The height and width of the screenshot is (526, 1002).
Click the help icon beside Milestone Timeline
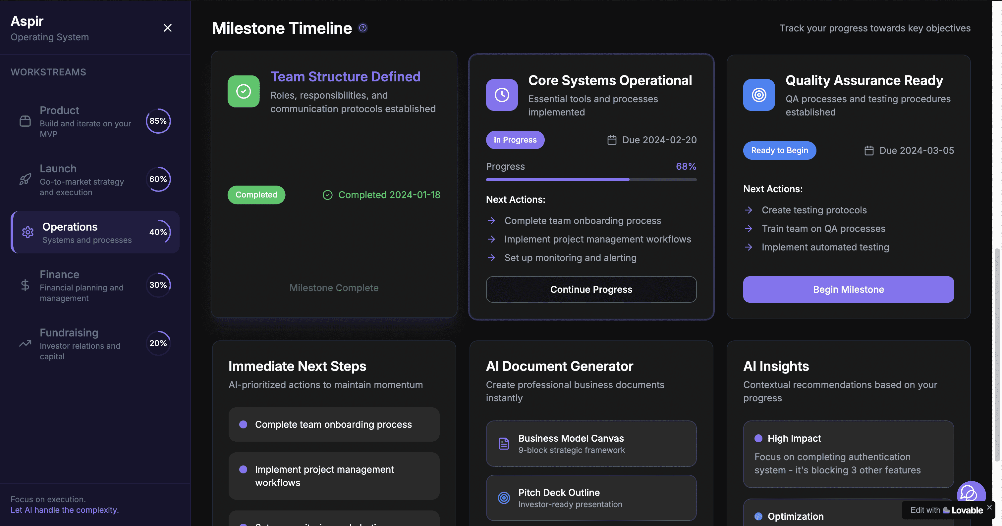(x=362, y=28)
